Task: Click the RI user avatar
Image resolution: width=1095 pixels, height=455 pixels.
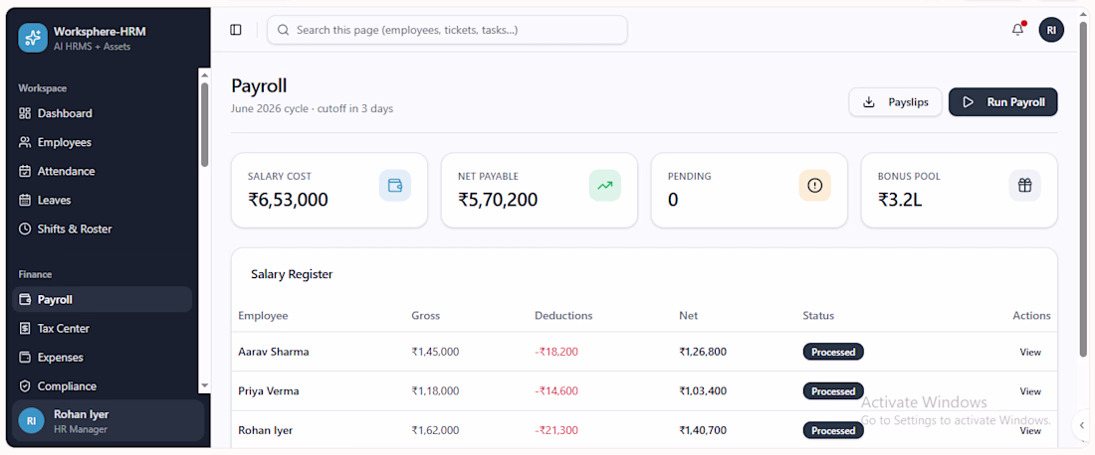Action: click(x=1051, y=30)
